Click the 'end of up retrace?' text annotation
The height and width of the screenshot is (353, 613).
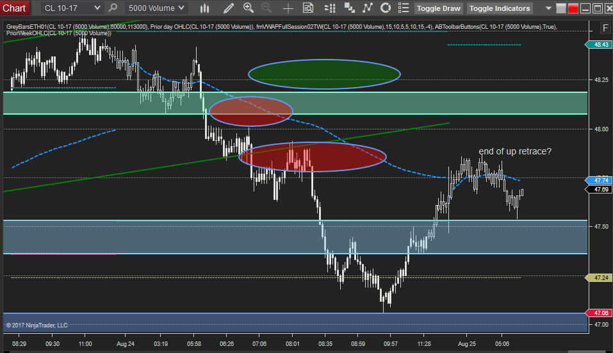tap(515, 151)
